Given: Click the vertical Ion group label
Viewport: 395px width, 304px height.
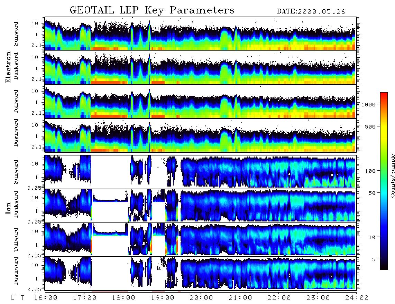Looking at the screenshot, I should (x=8, y=208).
